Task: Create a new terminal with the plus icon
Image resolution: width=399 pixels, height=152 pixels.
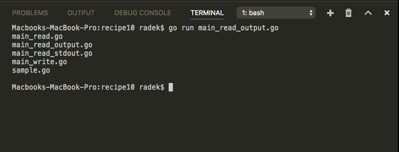Action: tap(330, 13)
